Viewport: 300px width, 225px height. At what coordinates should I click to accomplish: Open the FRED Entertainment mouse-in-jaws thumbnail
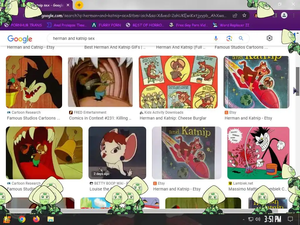[100, 82]
